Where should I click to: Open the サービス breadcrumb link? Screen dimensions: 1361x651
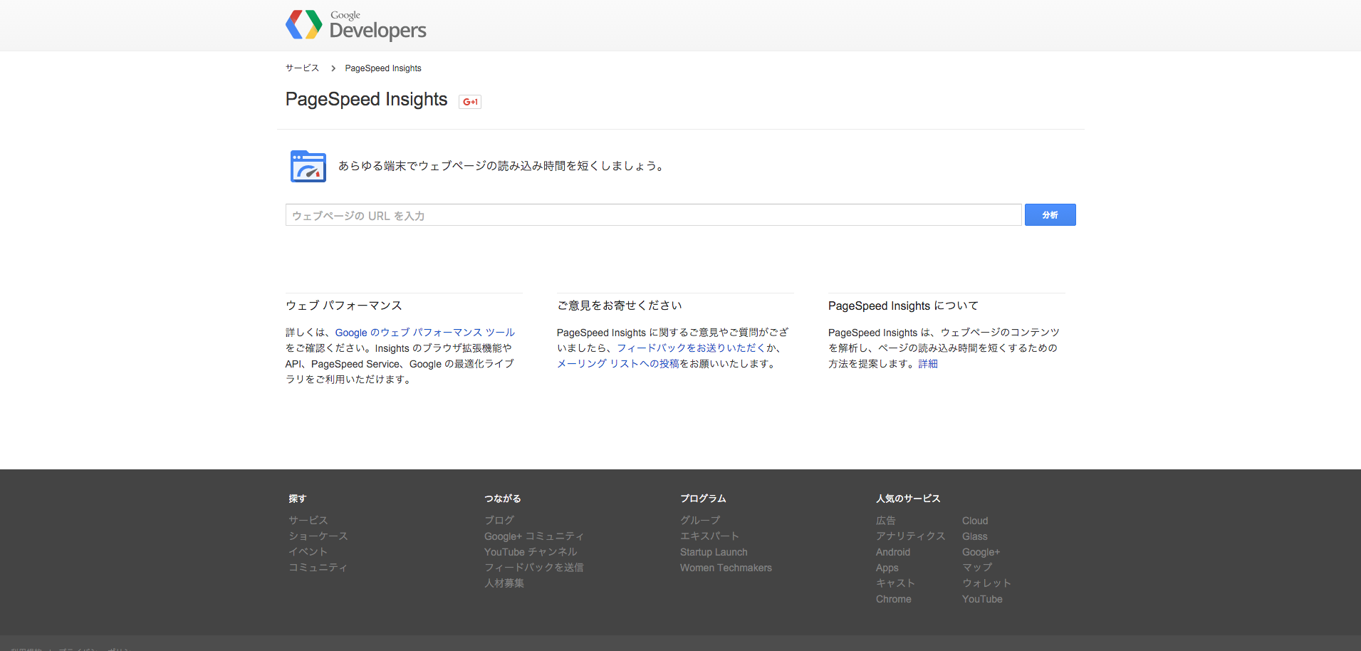coord(302,68)
